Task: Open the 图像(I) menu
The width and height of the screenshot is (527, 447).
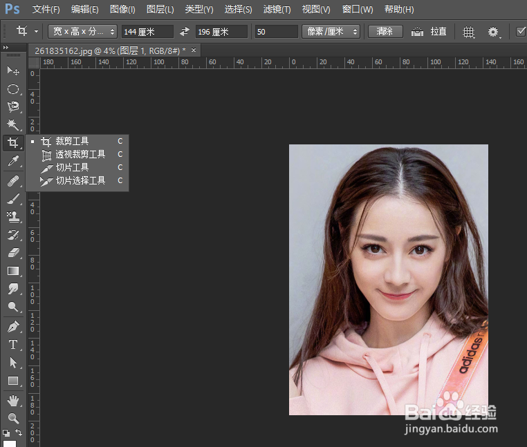Action: tap(122, 10)
